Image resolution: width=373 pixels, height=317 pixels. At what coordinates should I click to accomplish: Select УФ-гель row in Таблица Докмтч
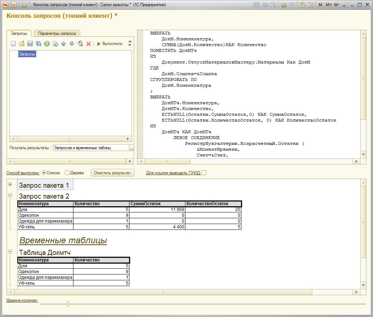(x=73, y=283)
